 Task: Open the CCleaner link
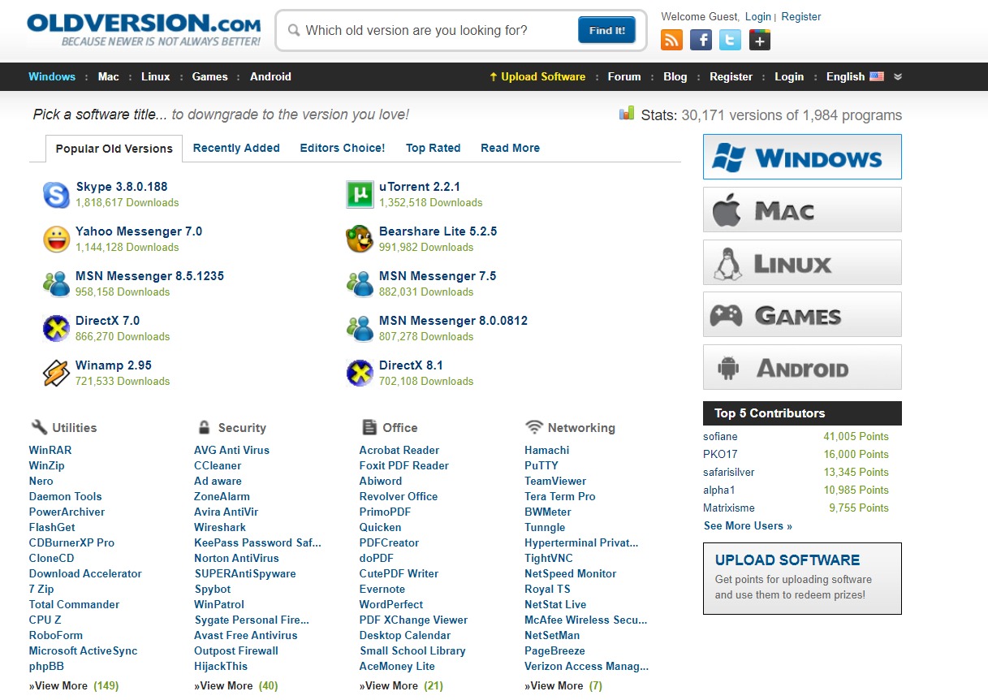(x=218, y=465)
